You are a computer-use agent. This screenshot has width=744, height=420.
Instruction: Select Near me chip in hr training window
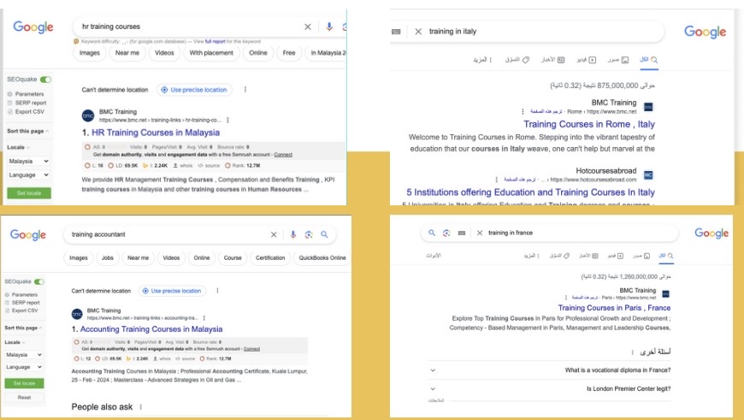[x=127, y=53]
